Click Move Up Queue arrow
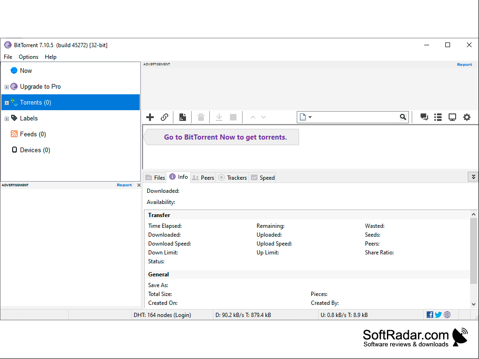This screenshot has width=479, height=359. coord(253,117)
